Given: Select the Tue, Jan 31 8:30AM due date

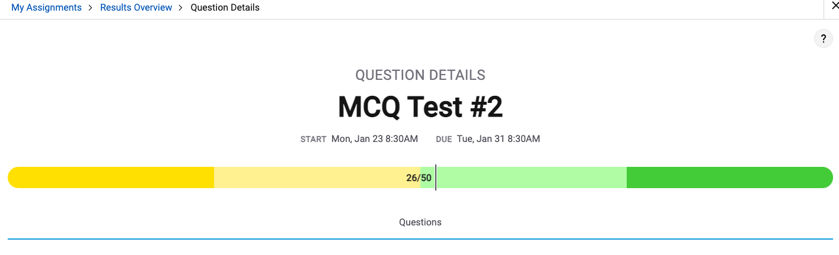Looking at the screenshot, I should coord(499,139).
